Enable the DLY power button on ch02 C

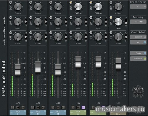click(x=31, y=2)
